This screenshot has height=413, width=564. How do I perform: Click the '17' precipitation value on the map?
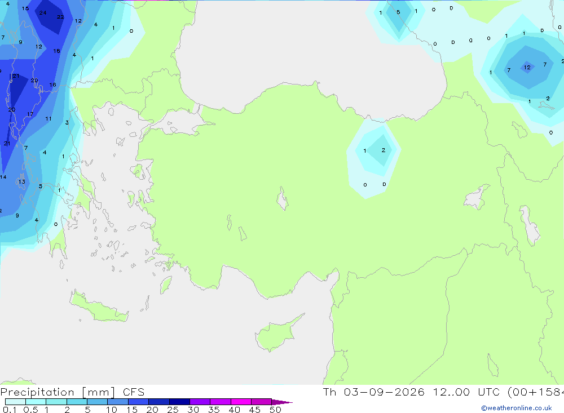(30, 114)
